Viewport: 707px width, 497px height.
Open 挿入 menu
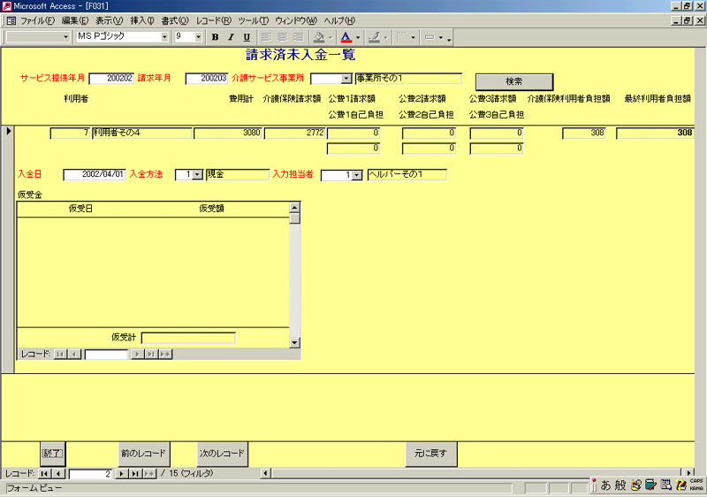[x=142, y=20]
